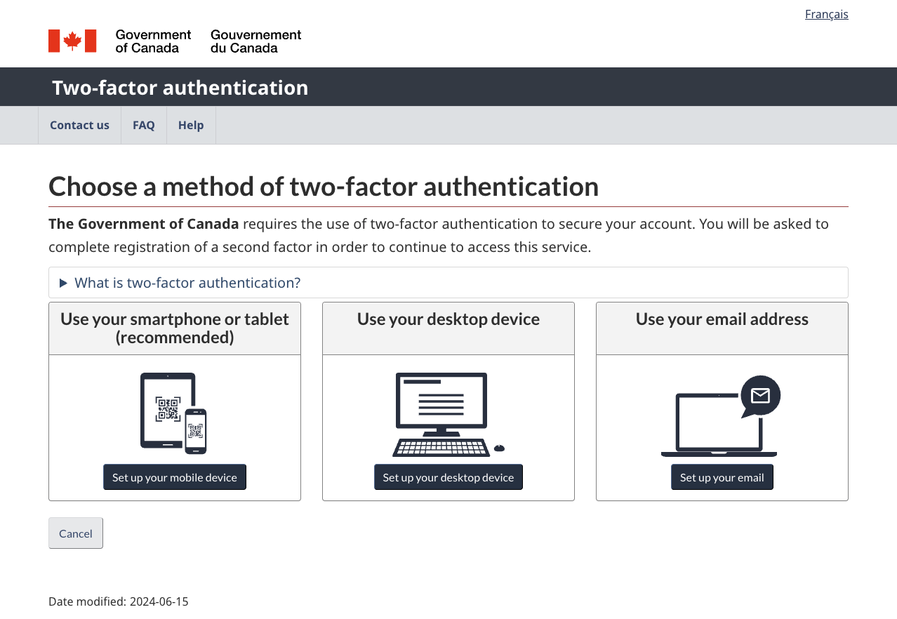Click Set up your email
This screenshot has height=619, width=897.
(722, 477)
